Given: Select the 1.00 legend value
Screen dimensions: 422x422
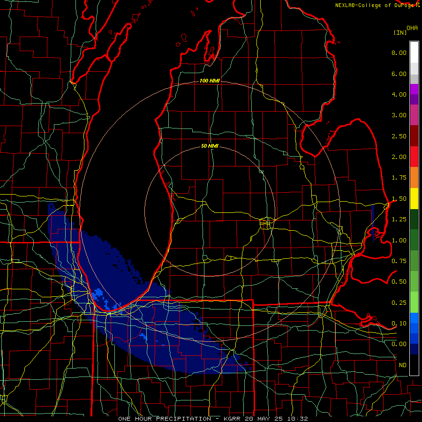Looking at the screenshot, I should tap(399, 241).
